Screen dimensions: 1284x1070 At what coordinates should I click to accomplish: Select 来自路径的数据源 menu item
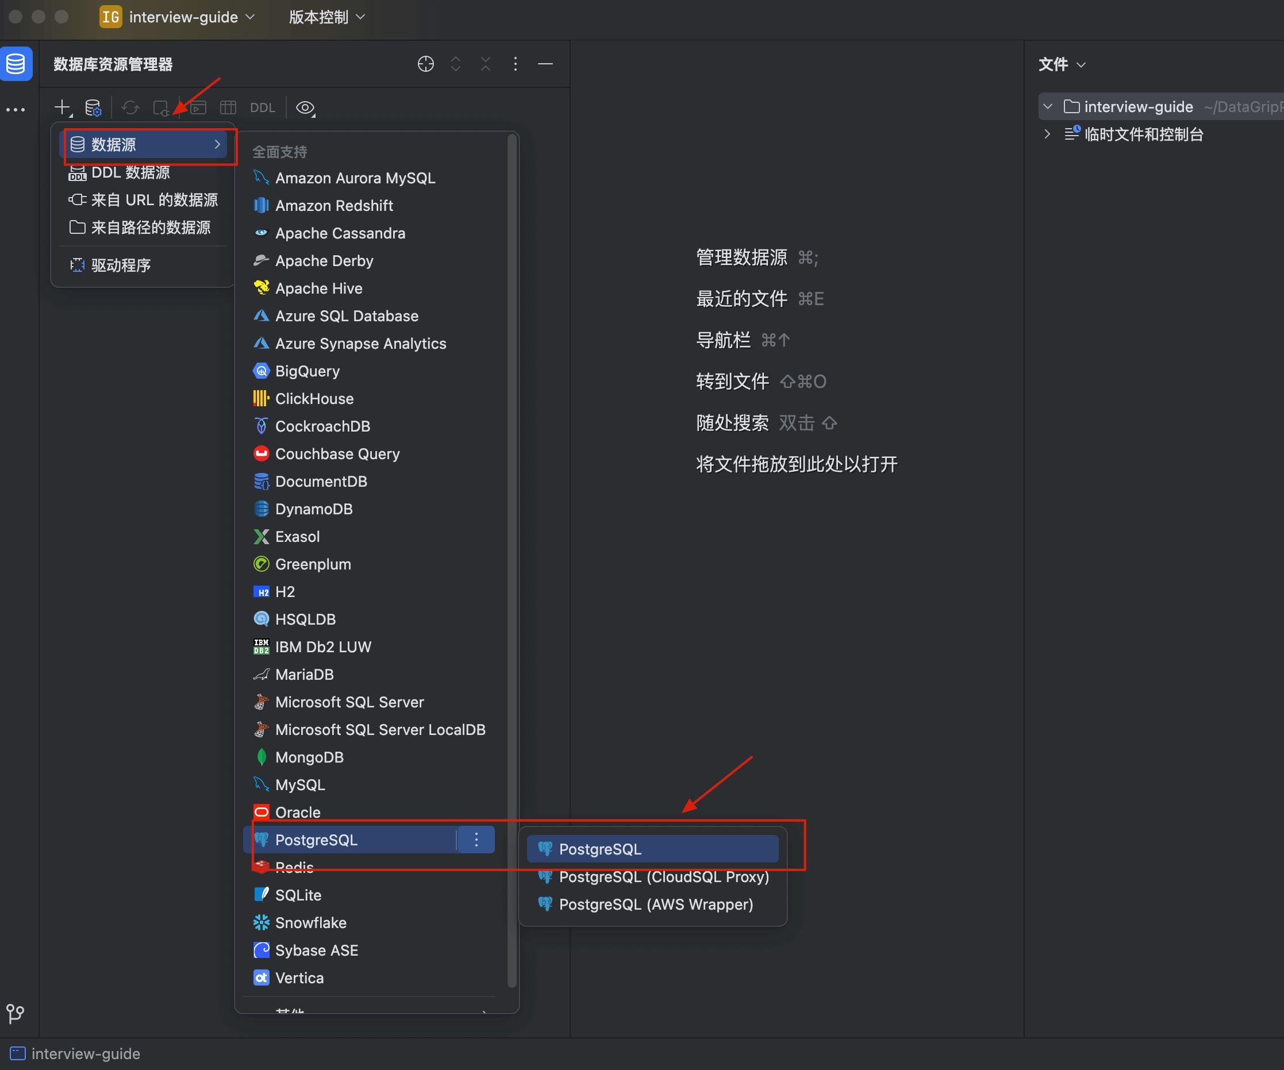pos(143,228)
